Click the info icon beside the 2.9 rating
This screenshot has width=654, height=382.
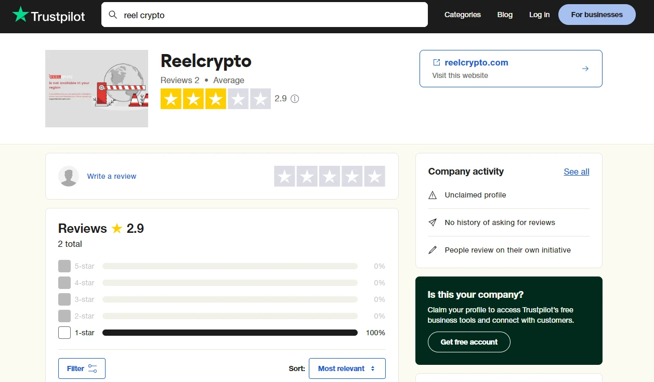[295, 98]
